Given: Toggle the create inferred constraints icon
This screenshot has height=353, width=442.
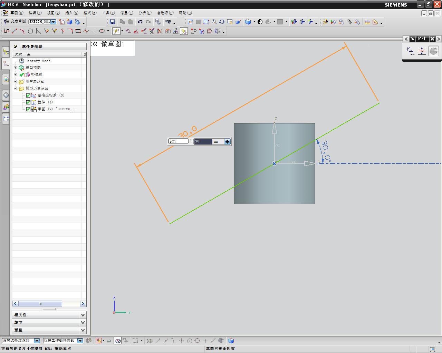Looking at the screenshot, I should 184,31.
